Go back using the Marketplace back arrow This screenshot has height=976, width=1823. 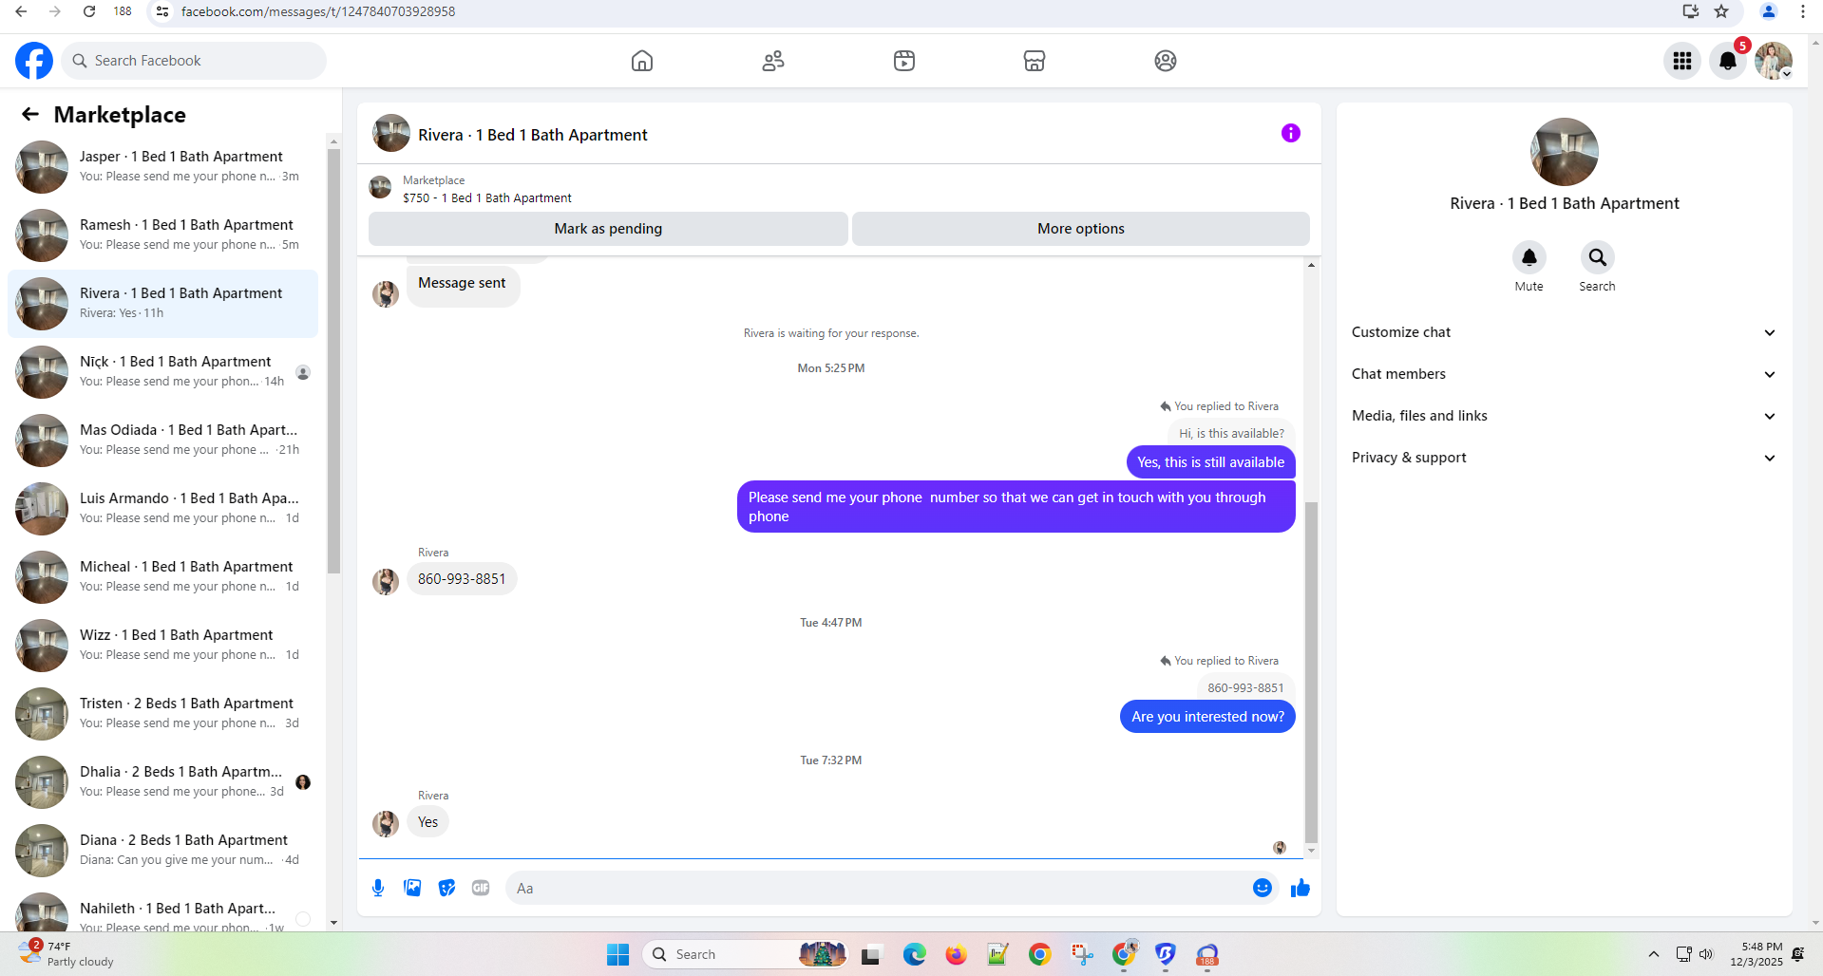click(30, 115)
